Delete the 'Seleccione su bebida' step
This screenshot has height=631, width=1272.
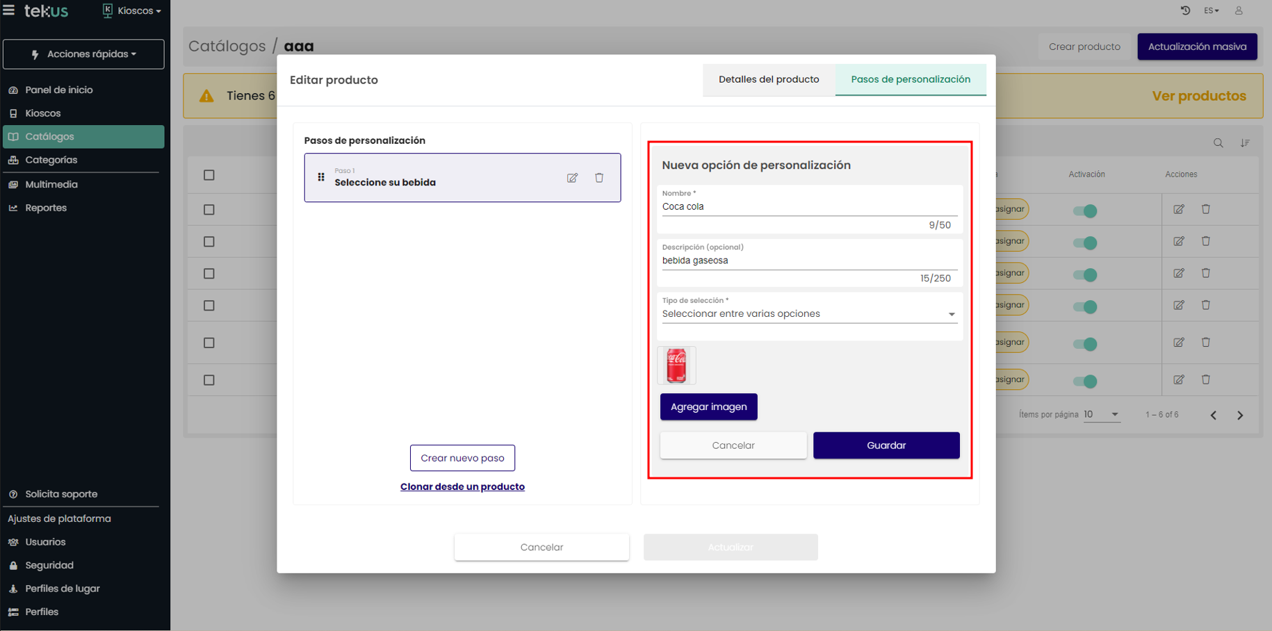point(599,178)
